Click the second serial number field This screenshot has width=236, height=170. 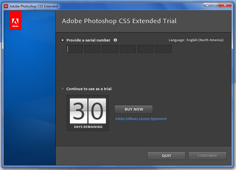click(92, 49)
